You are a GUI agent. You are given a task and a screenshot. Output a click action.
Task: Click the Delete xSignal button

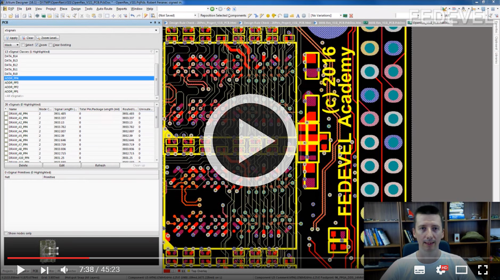tap(23, 166)
